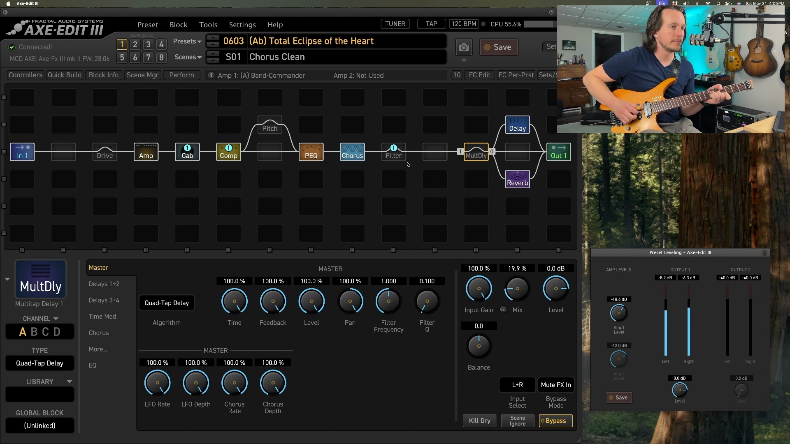Save in the Preset Leveling window

pyautogui.click(x=619, y=398)
